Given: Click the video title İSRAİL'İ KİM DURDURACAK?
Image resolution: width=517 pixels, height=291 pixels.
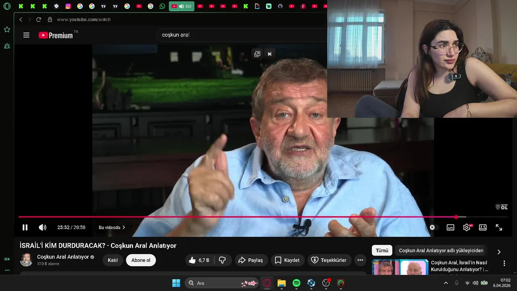Looking at the screenshot, I should 98,245.
